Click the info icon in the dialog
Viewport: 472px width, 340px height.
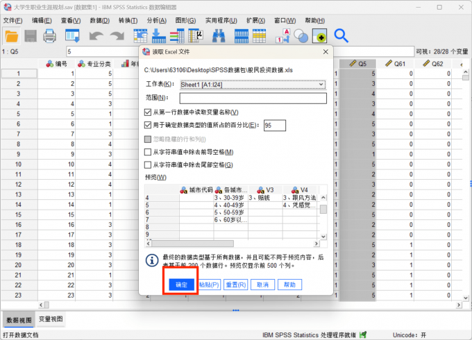click(152, 260)
